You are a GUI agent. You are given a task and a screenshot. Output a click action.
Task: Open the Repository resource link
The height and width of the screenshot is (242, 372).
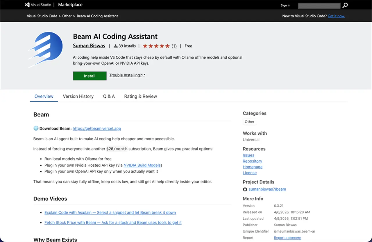click(x=253, y=161)
